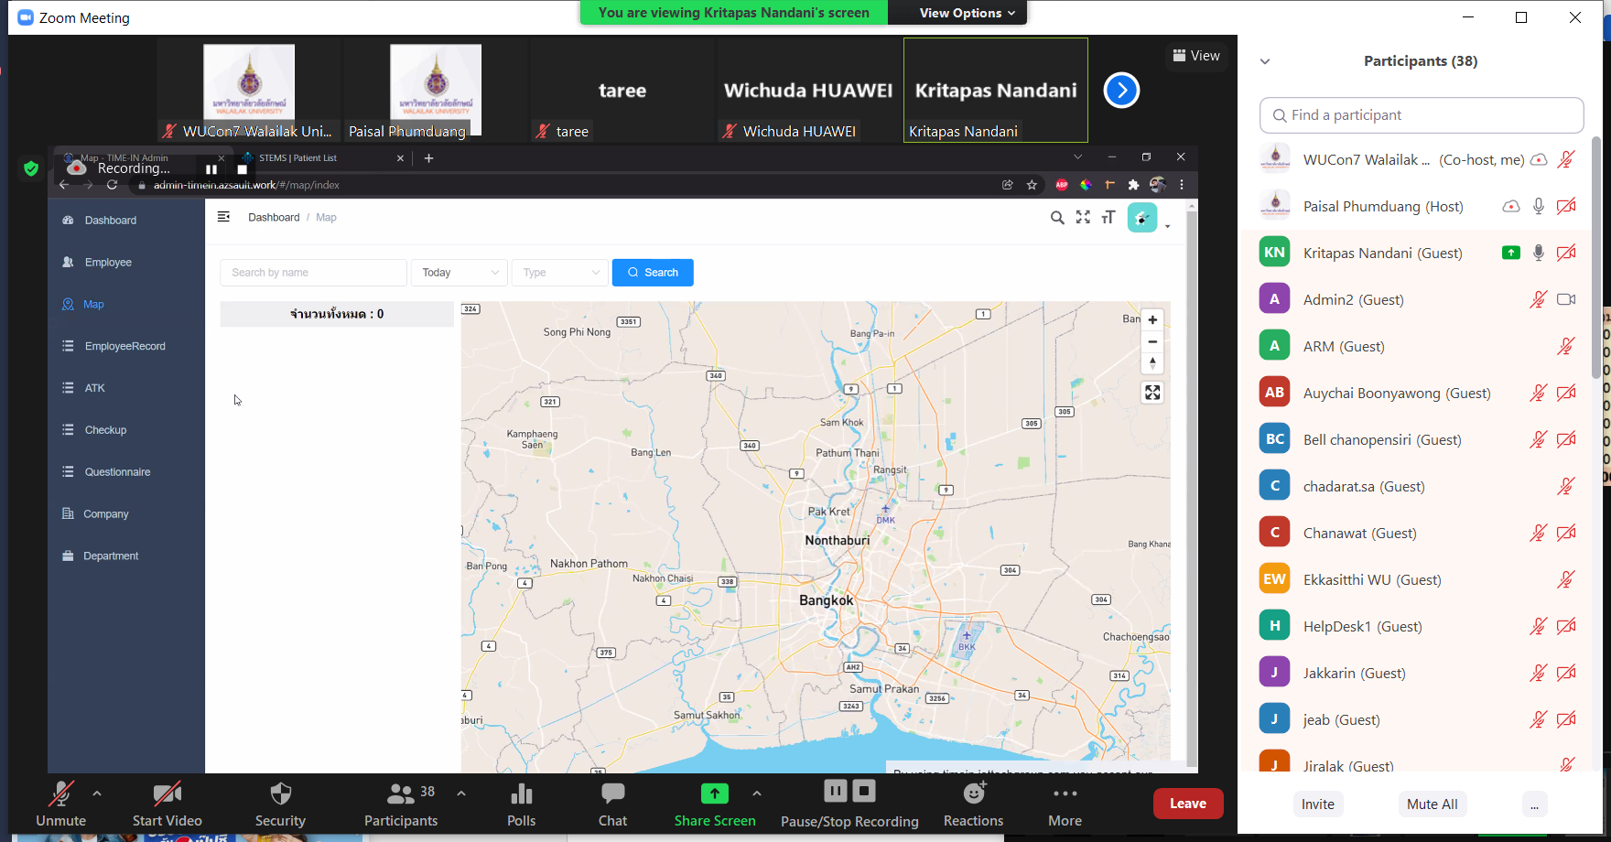Show next video thumbnails arrow

point(1121,91)
